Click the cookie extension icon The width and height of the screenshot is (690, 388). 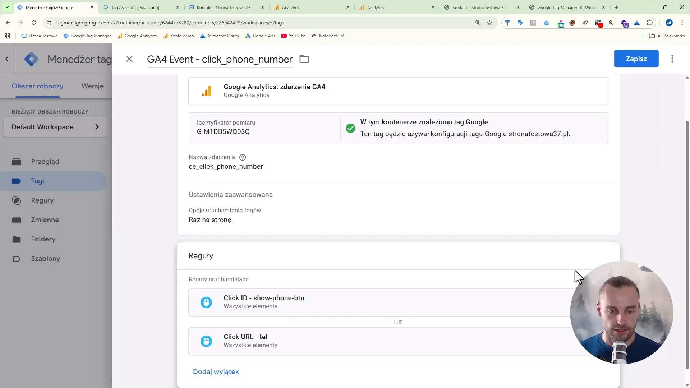pos(572,23)
